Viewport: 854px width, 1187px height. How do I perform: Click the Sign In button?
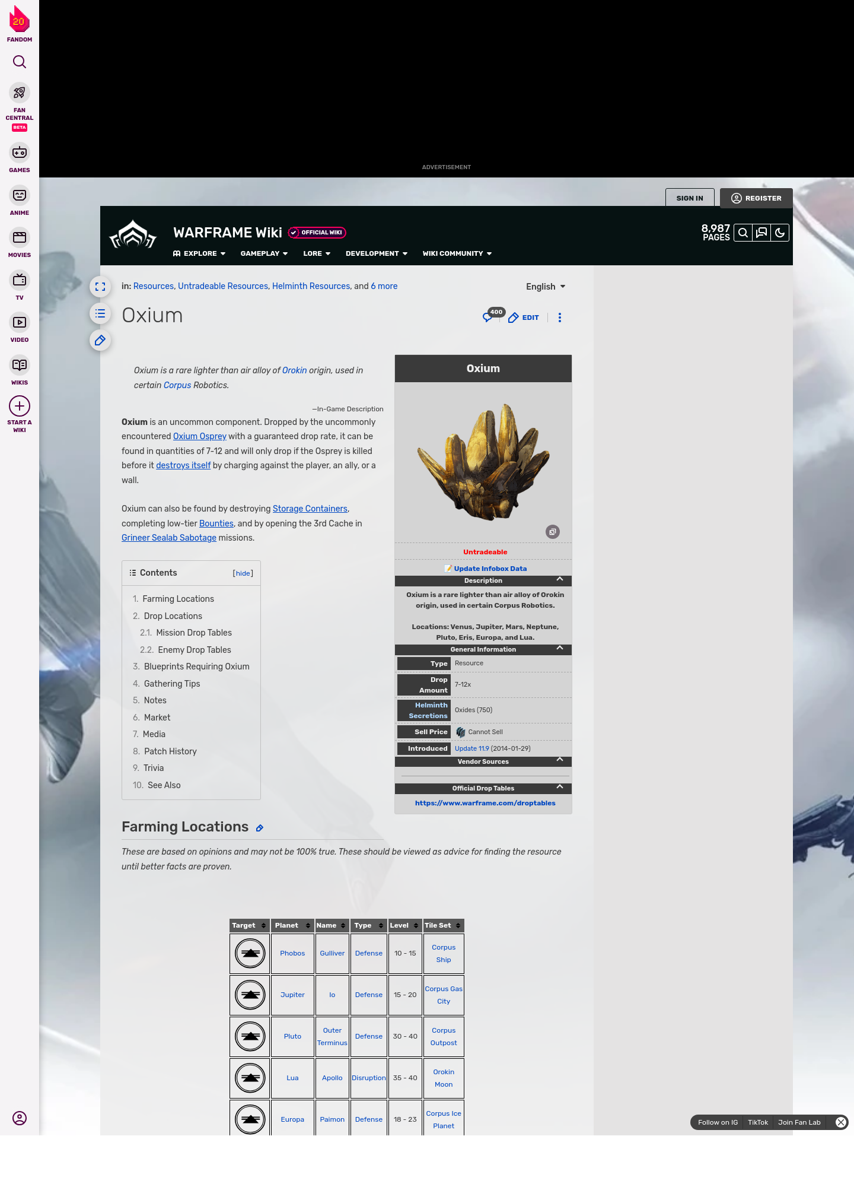pos(690,198)
